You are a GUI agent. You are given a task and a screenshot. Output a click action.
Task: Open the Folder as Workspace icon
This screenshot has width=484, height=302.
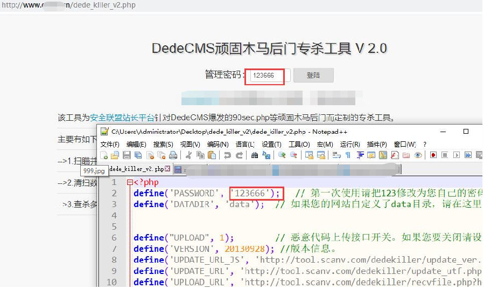(406, 155)
